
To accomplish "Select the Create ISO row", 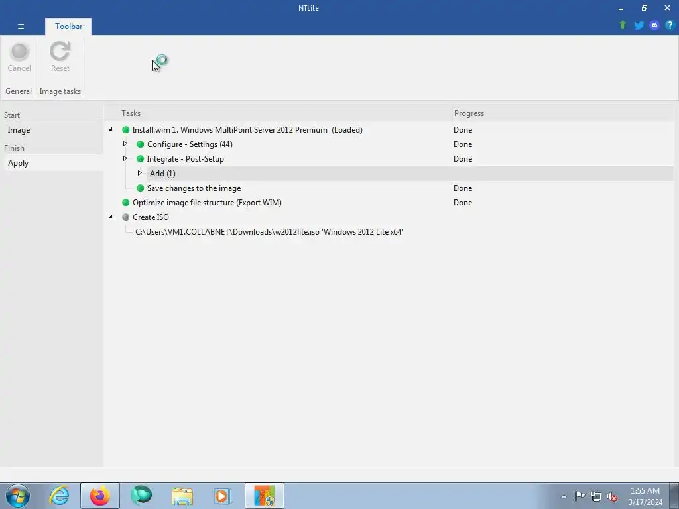I will click(x=389, y=217).
